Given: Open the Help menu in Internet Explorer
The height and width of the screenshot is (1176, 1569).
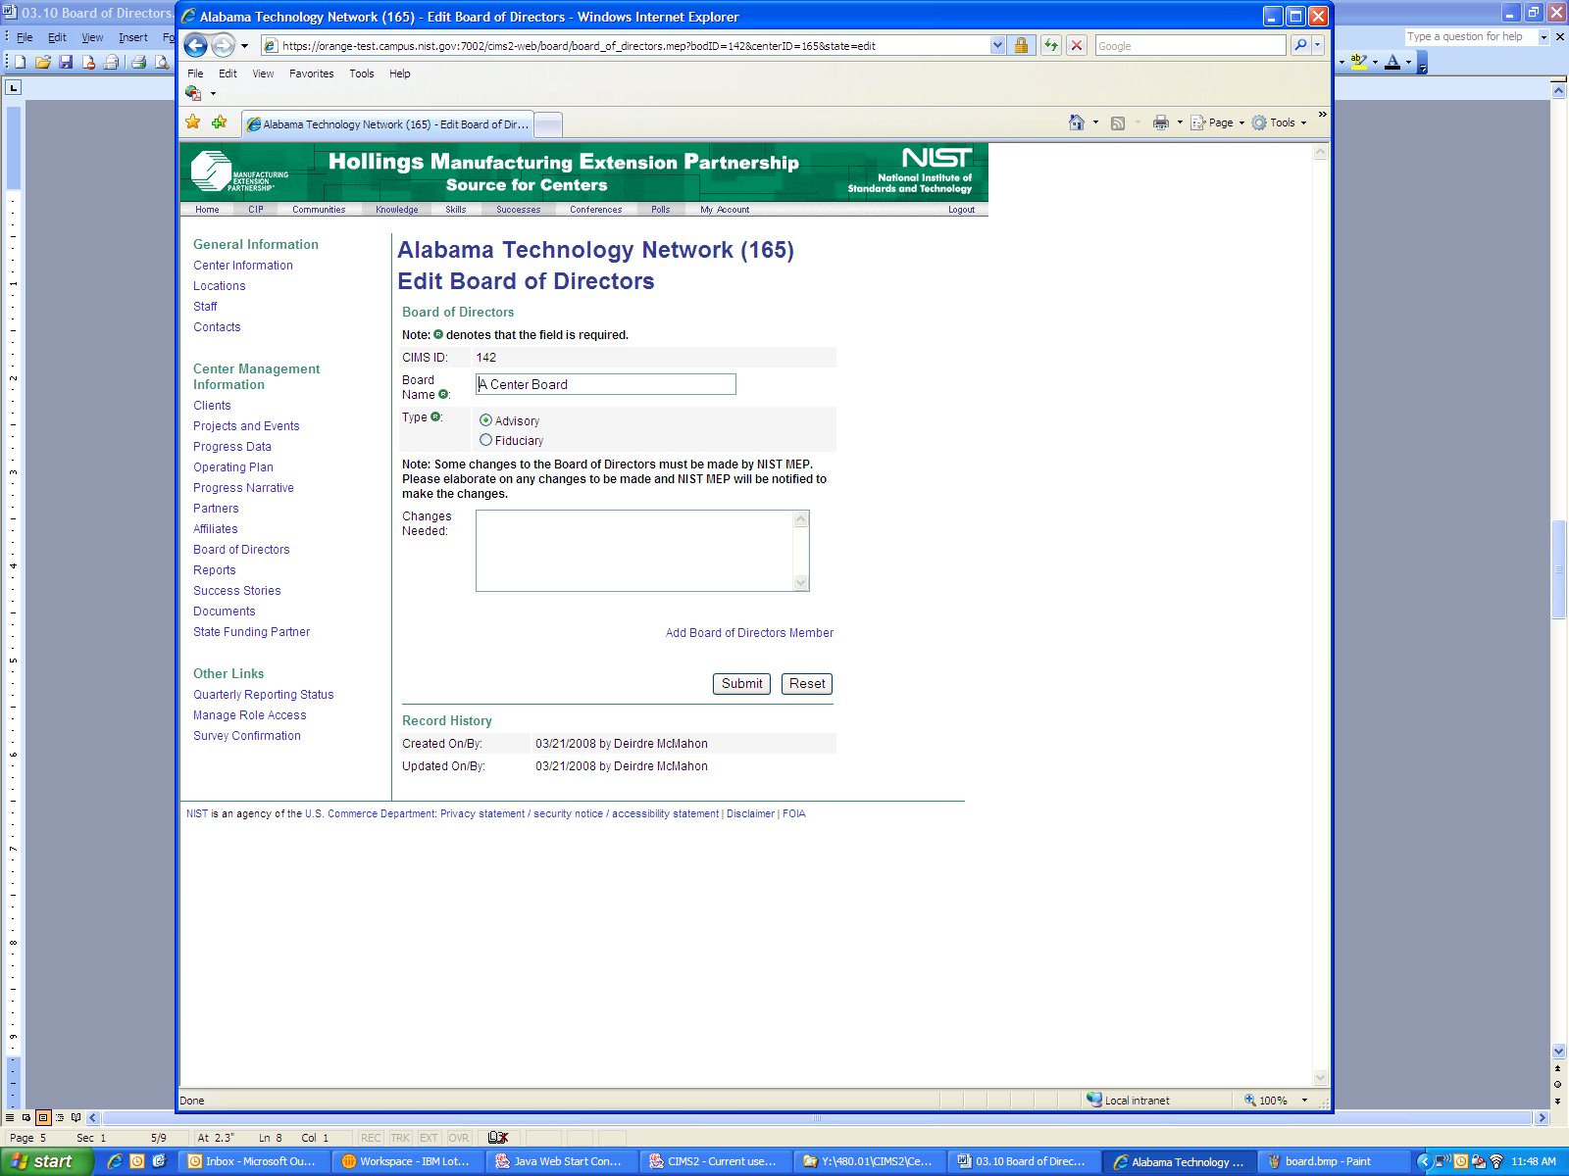Looking at the screenshot, I should pos(399,73).
